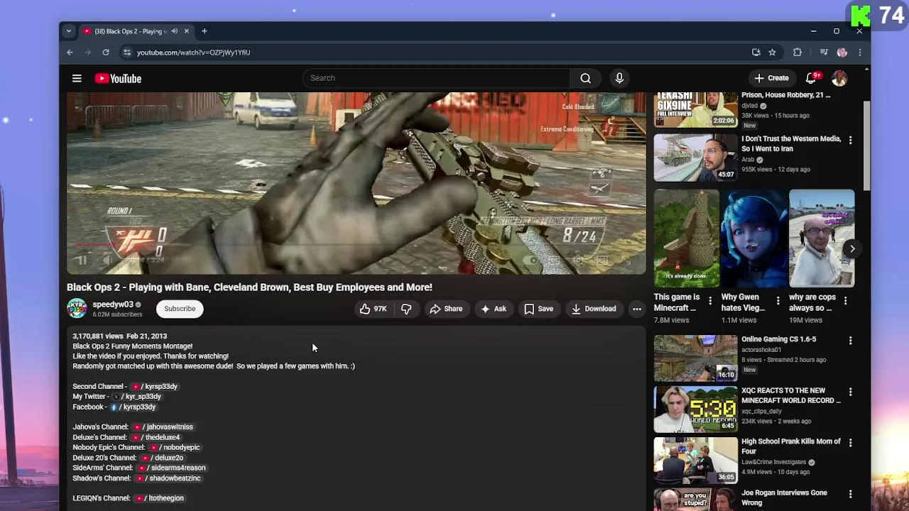
Task: Open Twitter kyr_sp33dy link
Action: (x=136, y=397)
